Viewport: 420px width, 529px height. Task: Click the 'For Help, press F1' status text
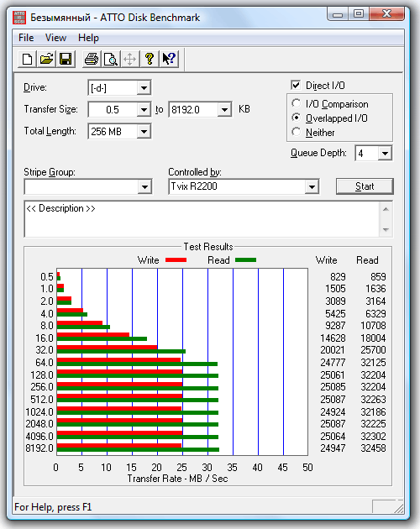(x=53, y=507)
